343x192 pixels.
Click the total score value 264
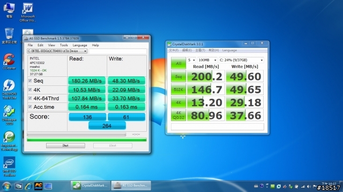[107, 126]
